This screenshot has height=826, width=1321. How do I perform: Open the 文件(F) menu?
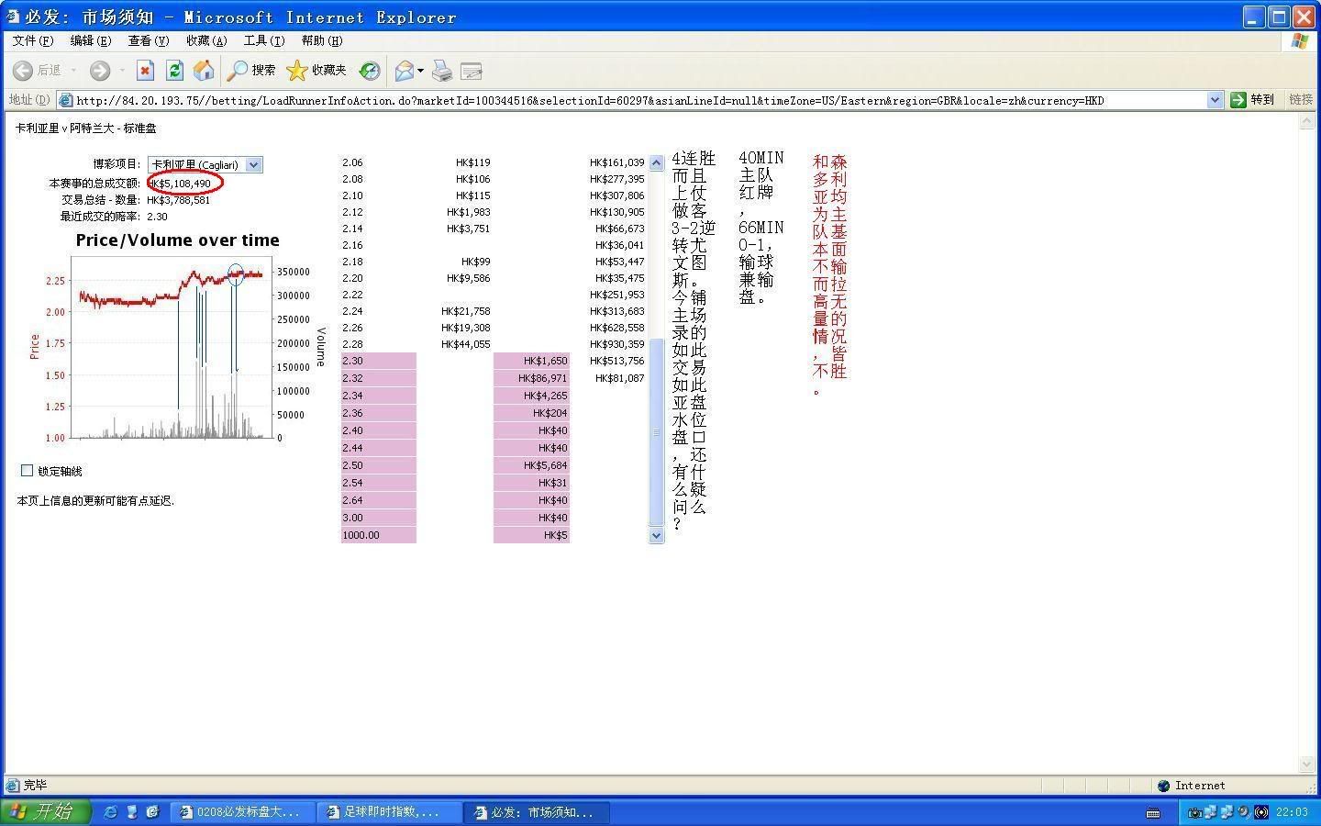pos(33,40)
